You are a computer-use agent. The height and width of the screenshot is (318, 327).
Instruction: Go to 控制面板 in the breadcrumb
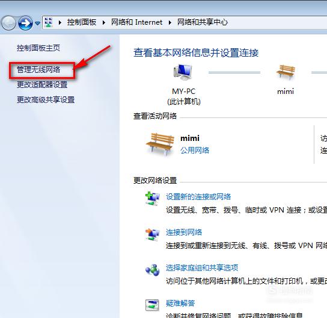point(82,22)
